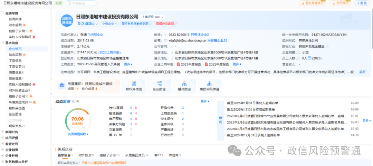Click the 监控 add monitoring button
Viewport: 373px width, 166px height.
[362, 3]
